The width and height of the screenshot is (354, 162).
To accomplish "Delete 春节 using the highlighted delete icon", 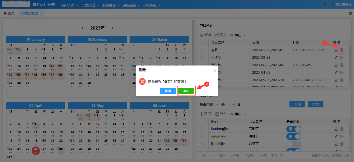I will pyautogui.click(x=342, y=50).
